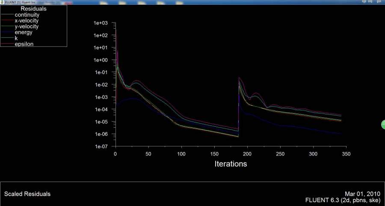Click the '1e+03' y-axis label
The width and height of the screenshot is (385, 206).
pyautogui.click(x=101, y=23)
